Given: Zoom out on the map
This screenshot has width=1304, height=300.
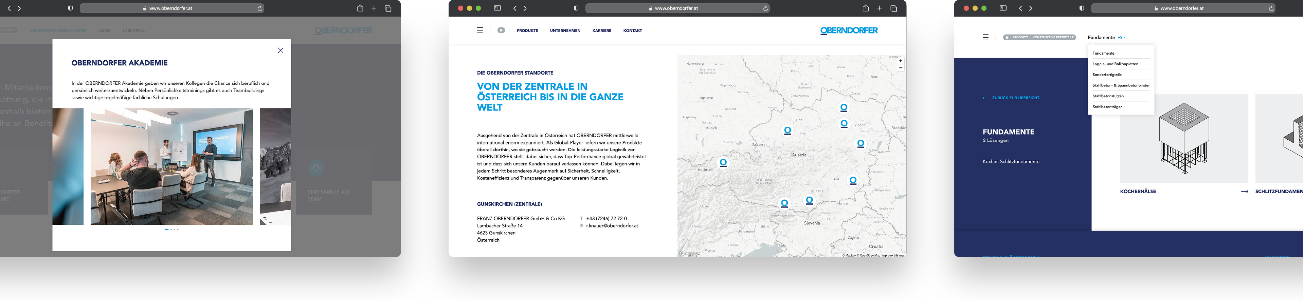Looking at the screenshot, I should click(901, 68).
